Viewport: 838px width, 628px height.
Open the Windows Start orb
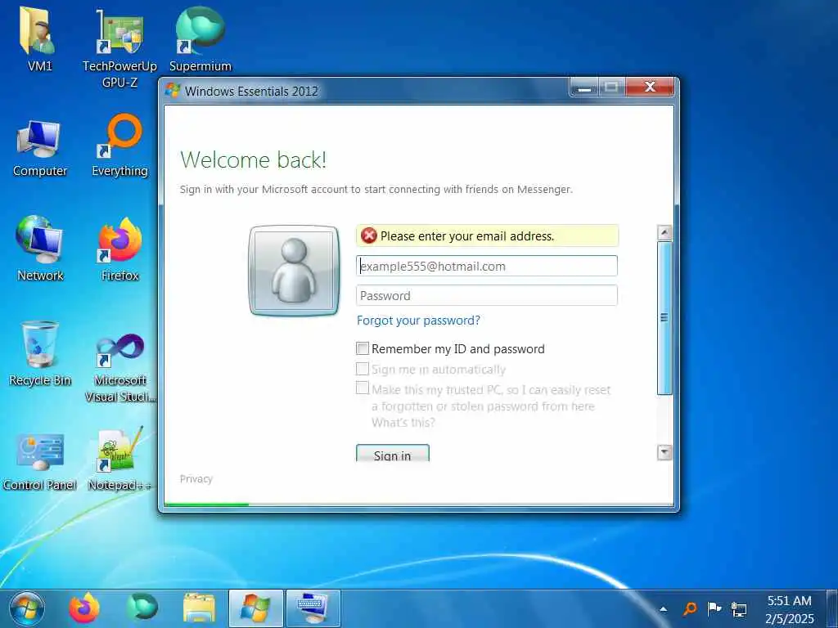click(26, 608)
